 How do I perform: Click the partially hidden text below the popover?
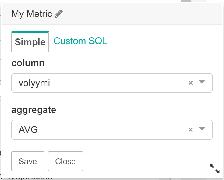tap(30, 178)
